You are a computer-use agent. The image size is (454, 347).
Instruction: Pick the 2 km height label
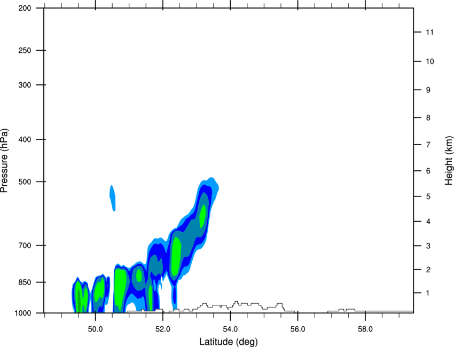[428, 270]
